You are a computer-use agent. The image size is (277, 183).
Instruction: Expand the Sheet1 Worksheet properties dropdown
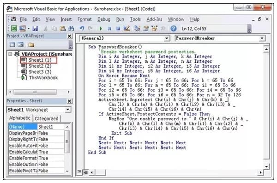[68, 110]
